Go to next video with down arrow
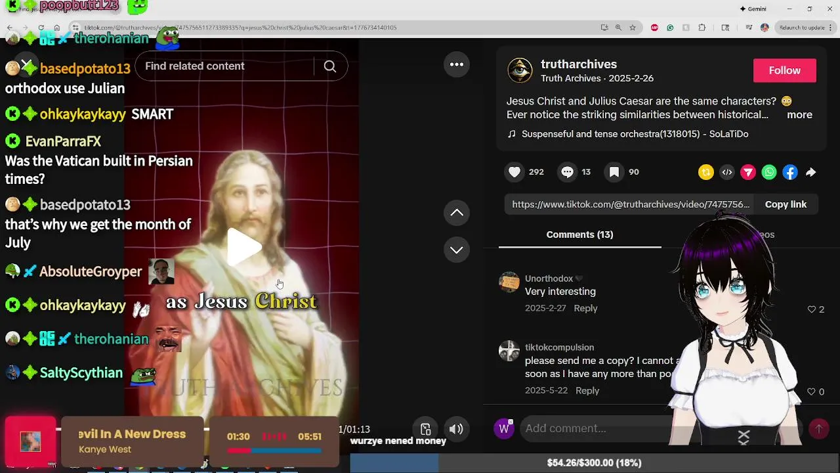Viewport: 840px width, 473px height. pos(457,250)
